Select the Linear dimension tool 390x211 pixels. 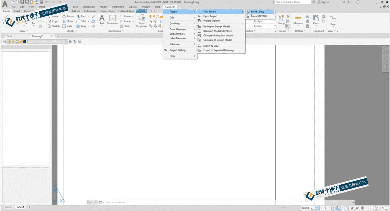[x=125, y=16]
